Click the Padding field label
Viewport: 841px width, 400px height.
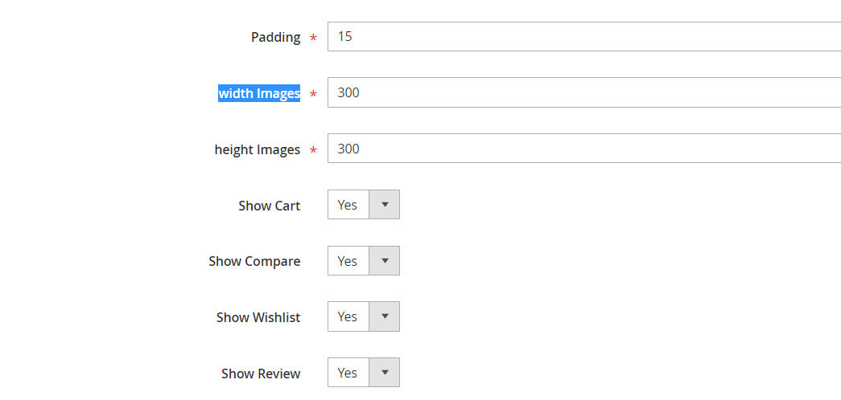coord(275,37)
